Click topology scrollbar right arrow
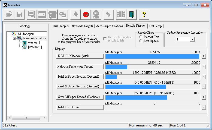This screenshot has width=212, height=130. [44, 118]
